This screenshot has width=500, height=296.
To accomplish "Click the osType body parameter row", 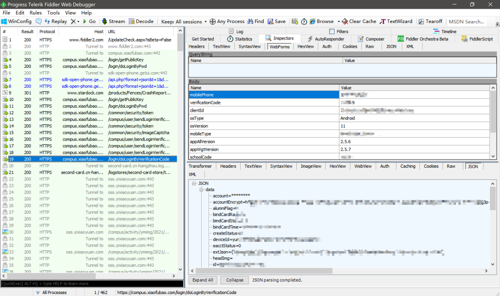I will (x=339, y=118).
